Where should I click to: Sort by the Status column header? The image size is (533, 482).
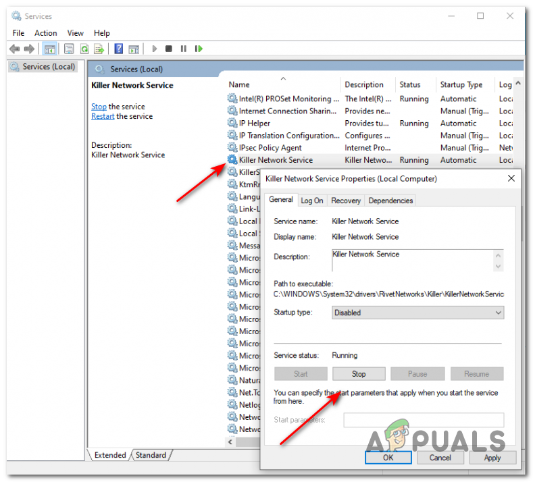tap(410, 84)
